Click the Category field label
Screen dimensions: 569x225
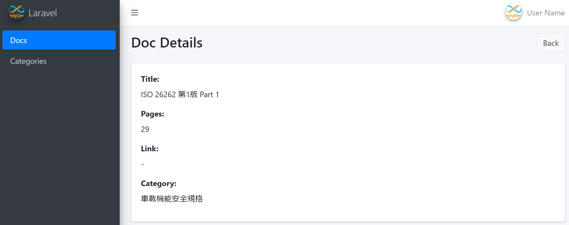[x=158, y=184]
